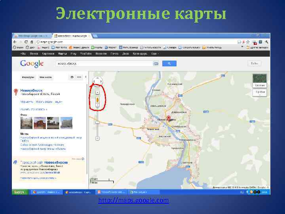Select Новости in Google black bar

[101, 53]
